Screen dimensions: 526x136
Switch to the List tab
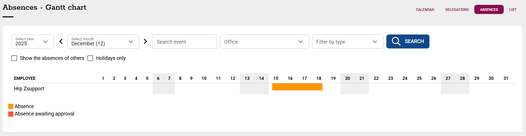click(513, 10)
